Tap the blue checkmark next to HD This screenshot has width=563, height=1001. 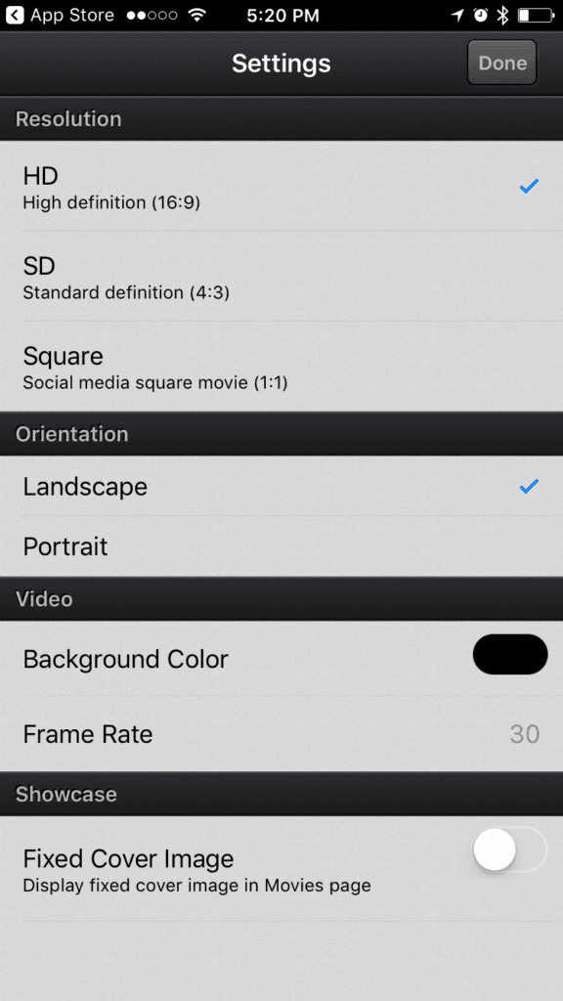(529, 186)
